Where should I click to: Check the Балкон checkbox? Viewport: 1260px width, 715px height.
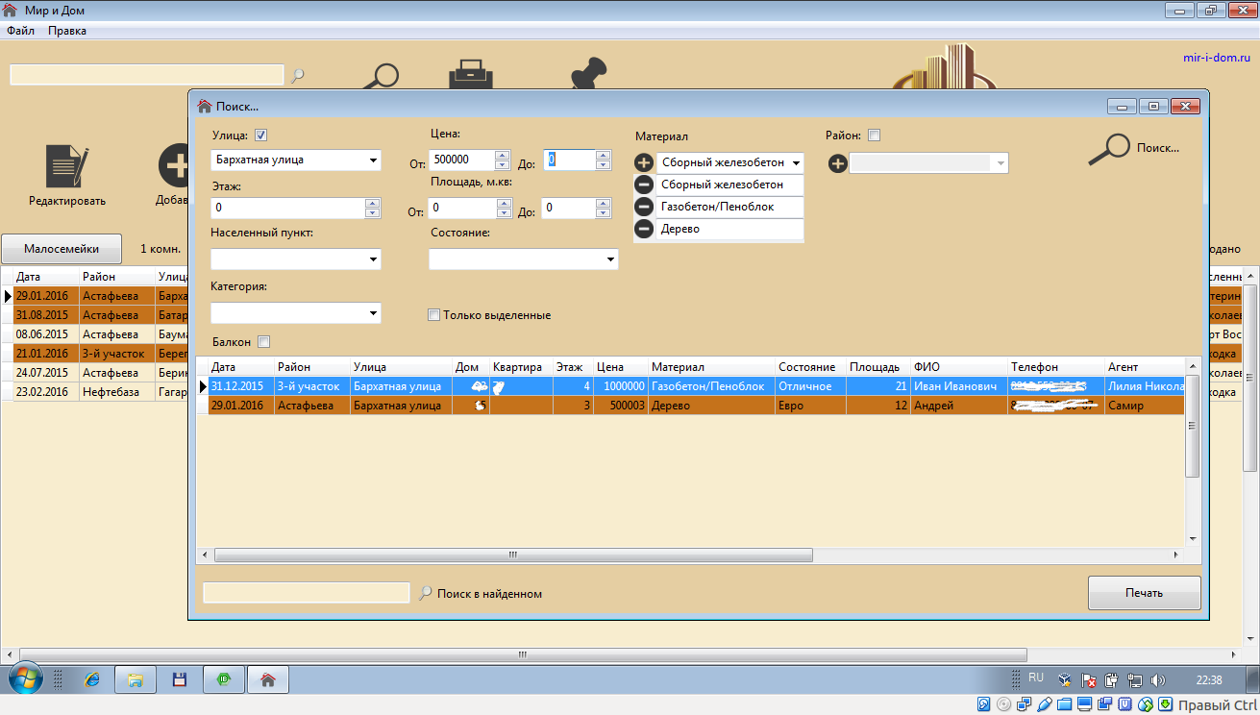click(x=263, y=341)
